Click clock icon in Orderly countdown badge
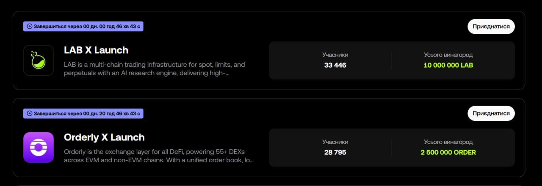This screenshot has height=186, width=542. (x=29, y=113)
